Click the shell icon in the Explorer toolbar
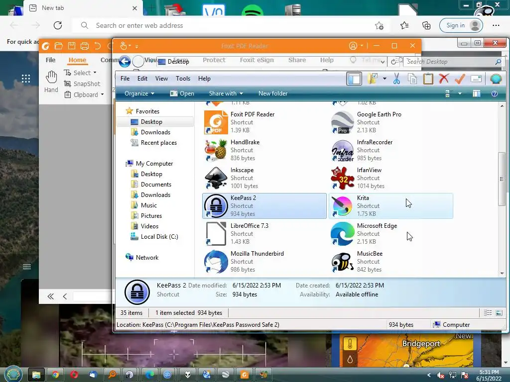This screenshot has height=382, width=510. [x=496, y=79]
